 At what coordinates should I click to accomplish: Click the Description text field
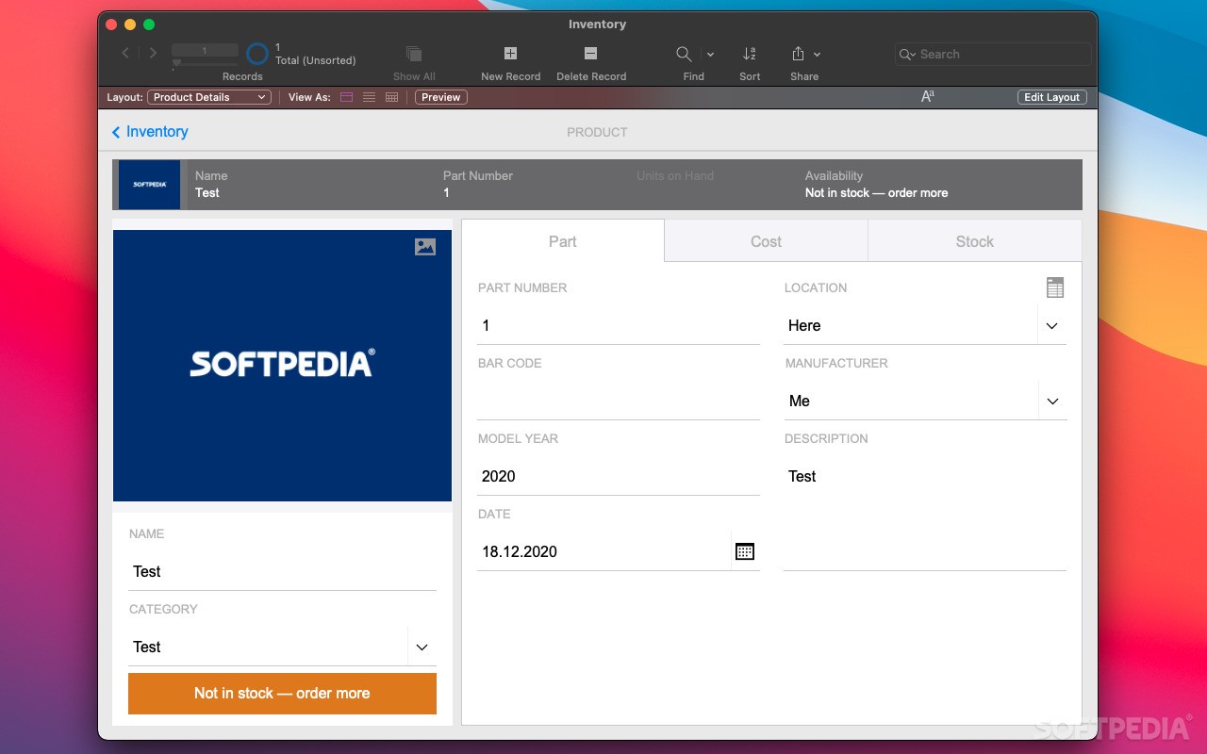(x=925, y=514)
